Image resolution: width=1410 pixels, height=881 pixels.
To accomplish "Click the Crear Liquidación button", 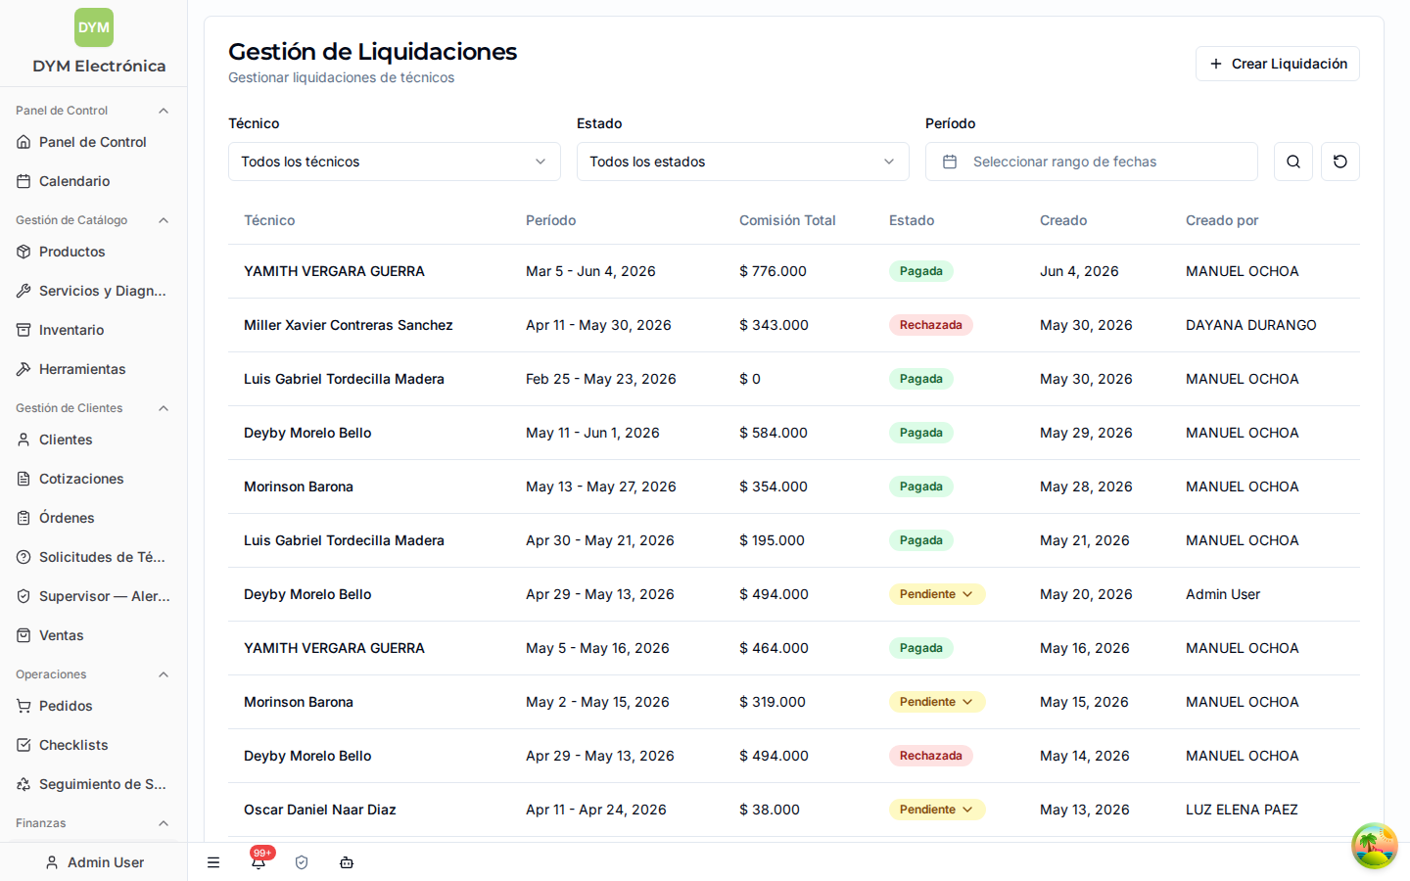I will click(1278, 64).
